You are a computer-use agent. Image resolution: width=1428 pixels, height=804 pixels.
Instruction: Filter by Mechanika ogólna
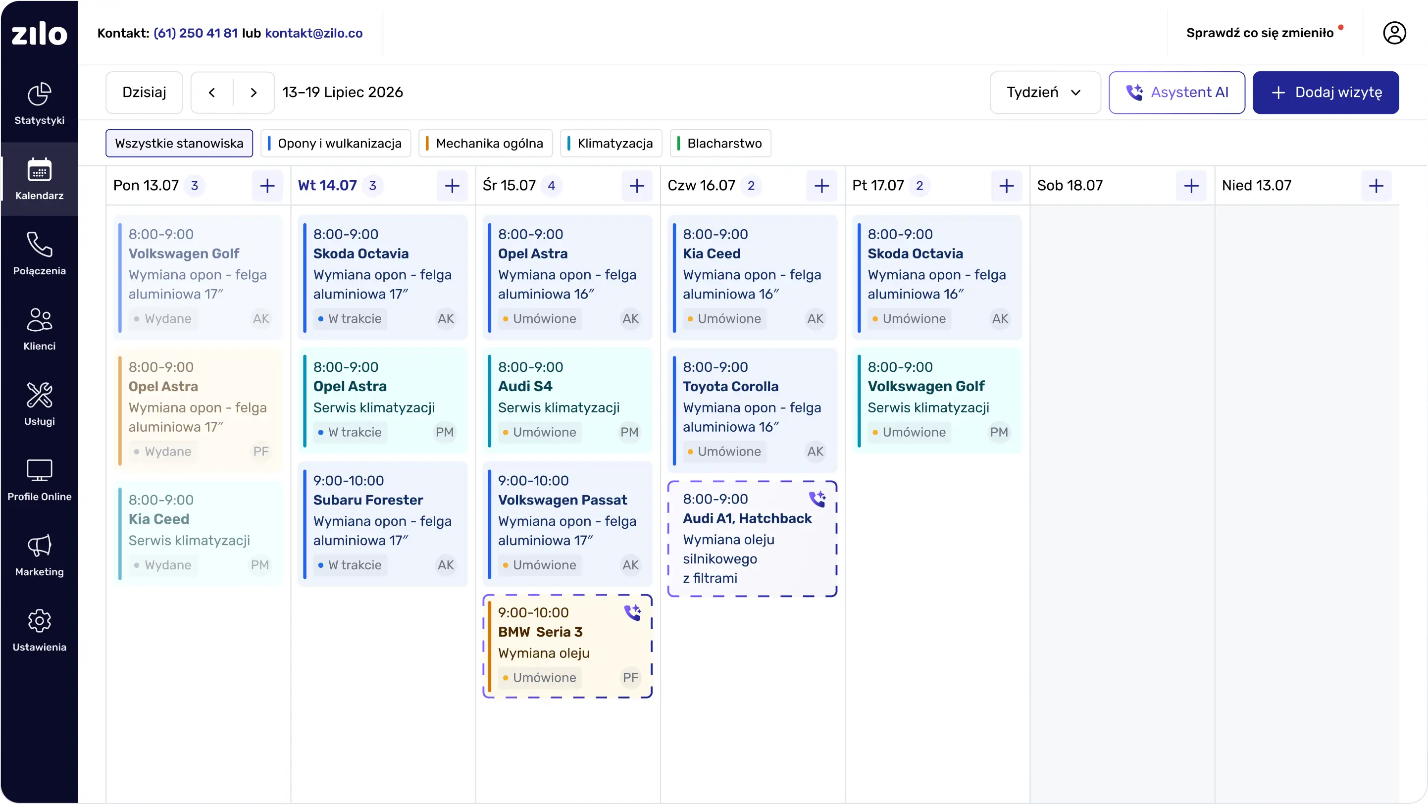[486, 144]
